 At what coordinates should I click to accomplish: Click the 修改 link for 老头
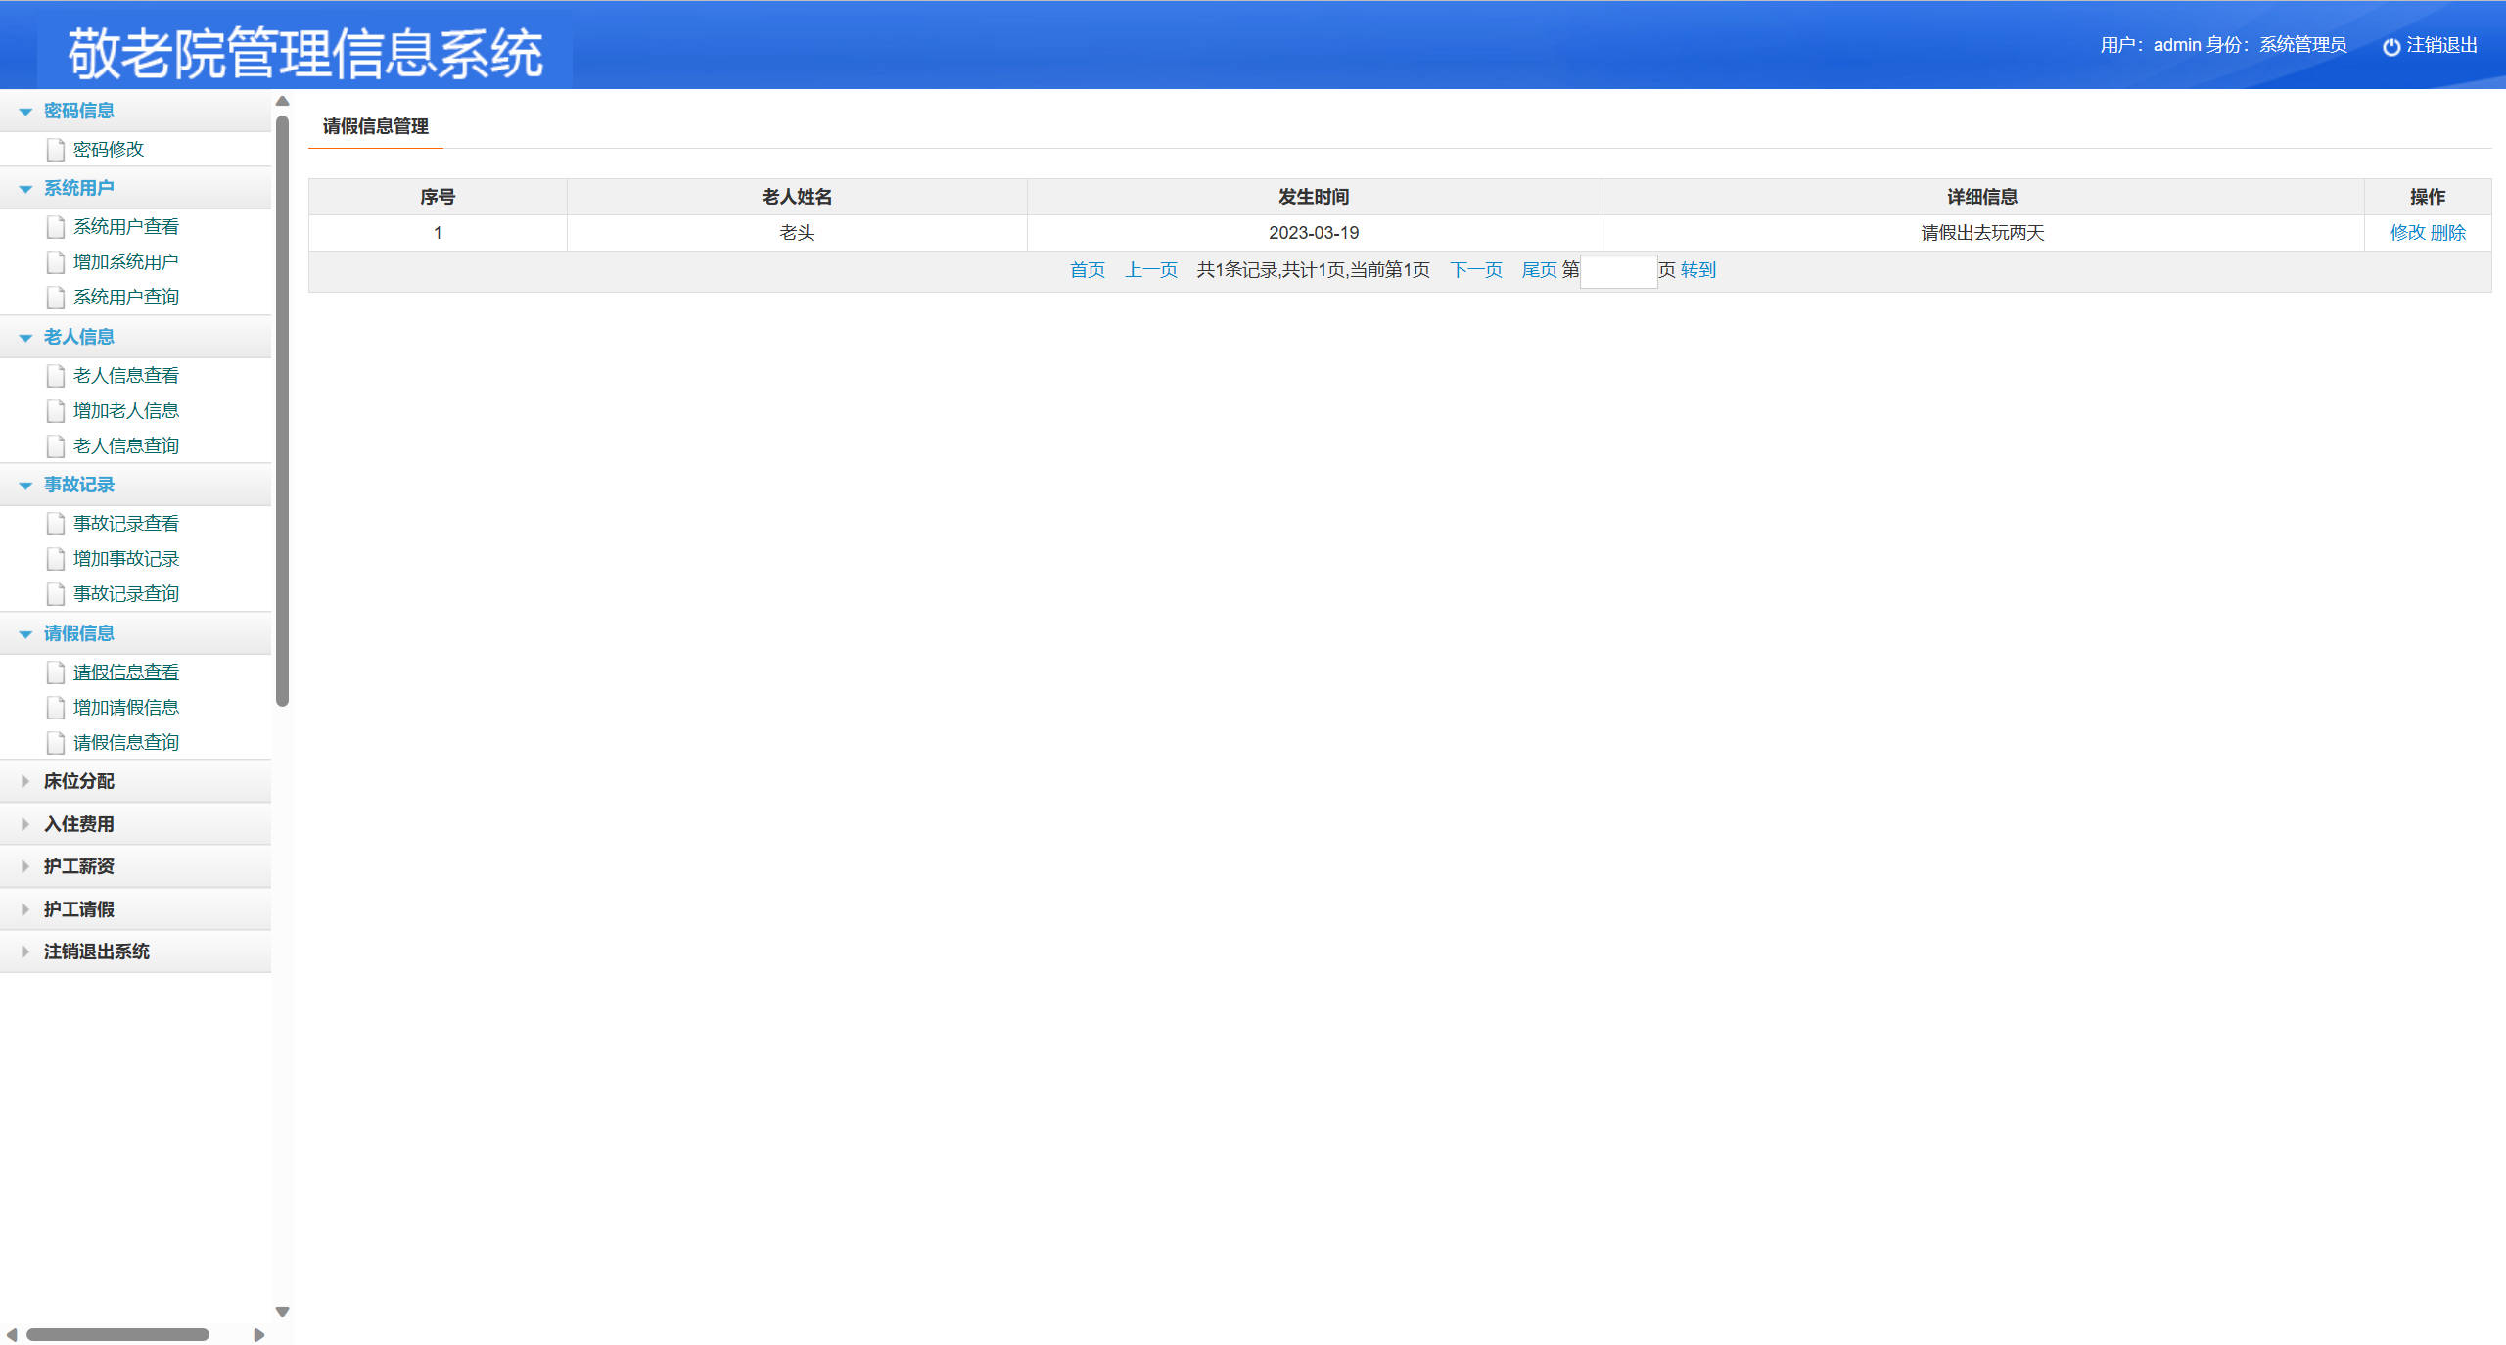(2406, 233)
